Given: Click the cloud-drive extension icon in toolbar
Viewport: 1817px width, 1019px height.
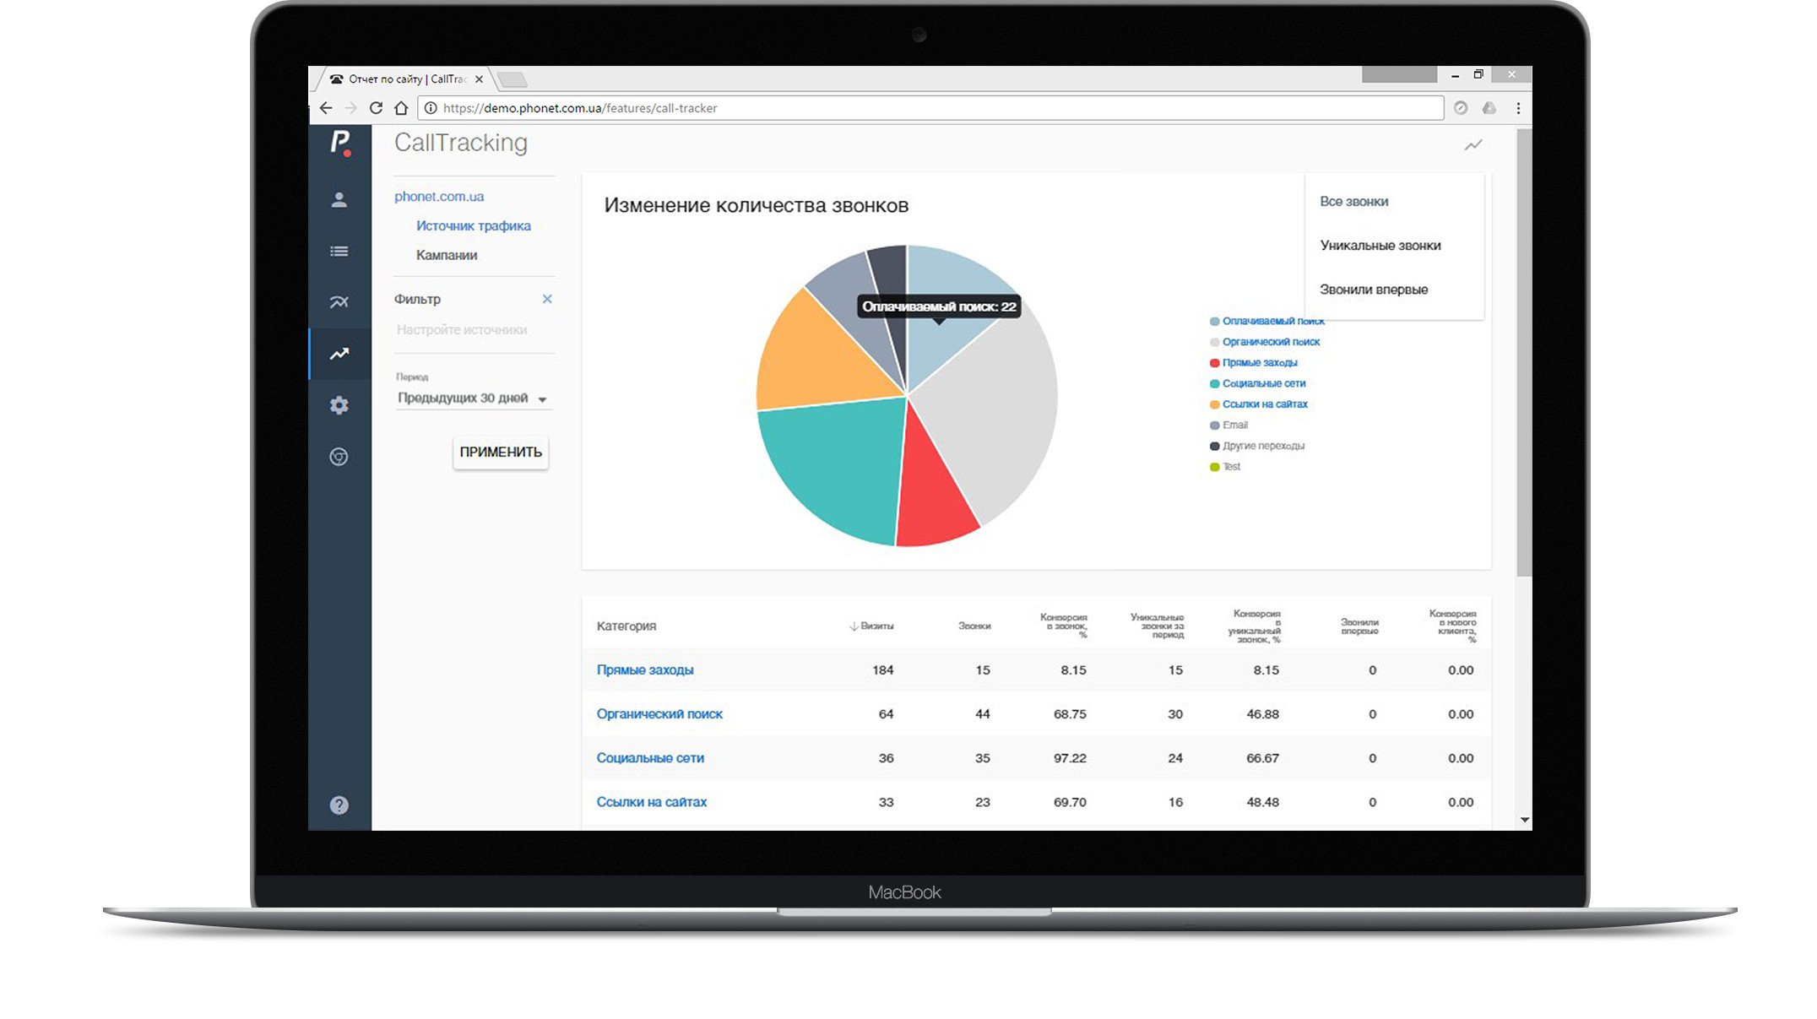Looking at the screenshot, I should [1489, 108].
